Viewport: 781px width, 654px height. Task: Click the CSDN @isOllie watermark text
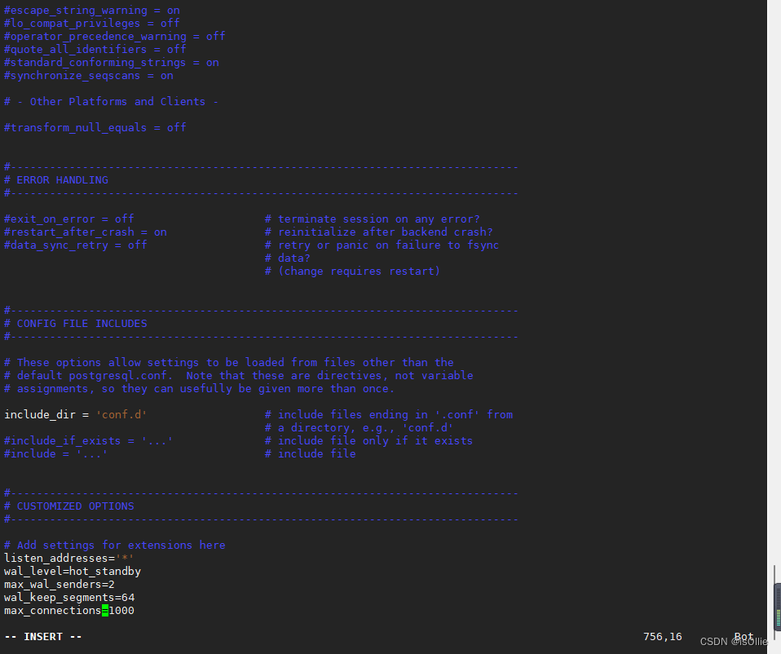tap(731, 642)
